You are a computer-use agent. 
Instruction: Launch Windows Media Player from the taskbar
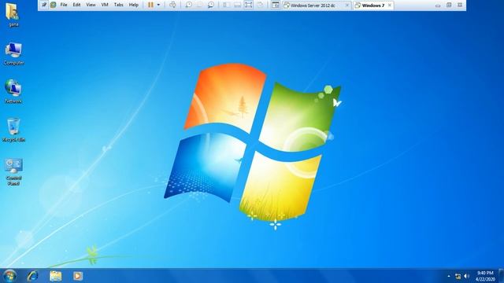coord(78,276)
